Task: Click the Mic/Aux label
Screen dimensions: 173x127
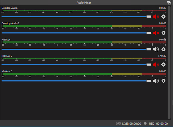Action: [x=6, y=39]
